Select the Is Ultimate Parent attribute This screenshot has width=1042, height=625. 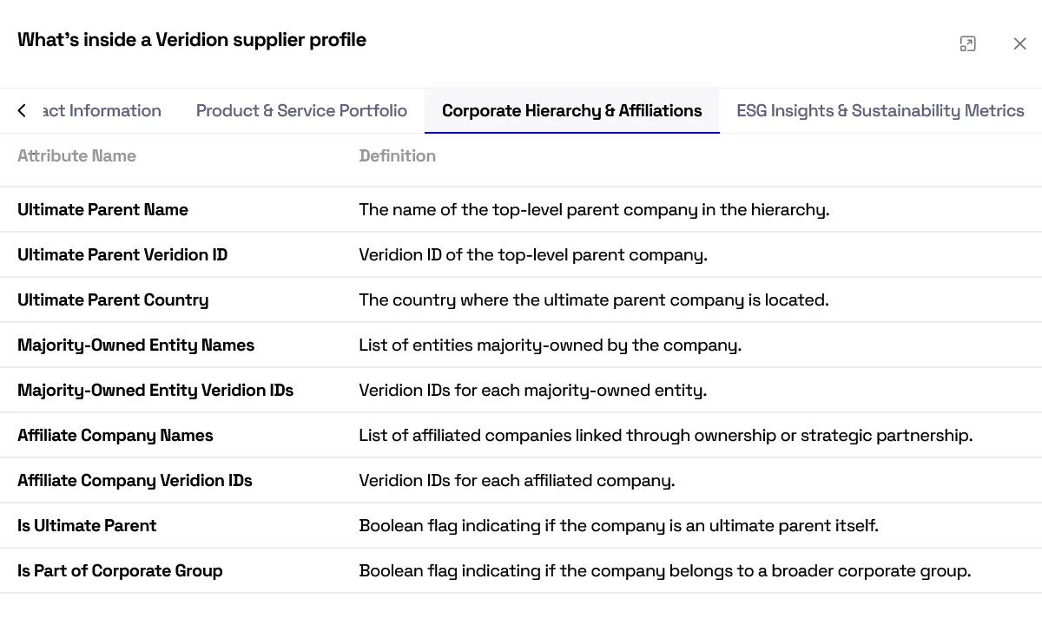(x=87, y=525)
